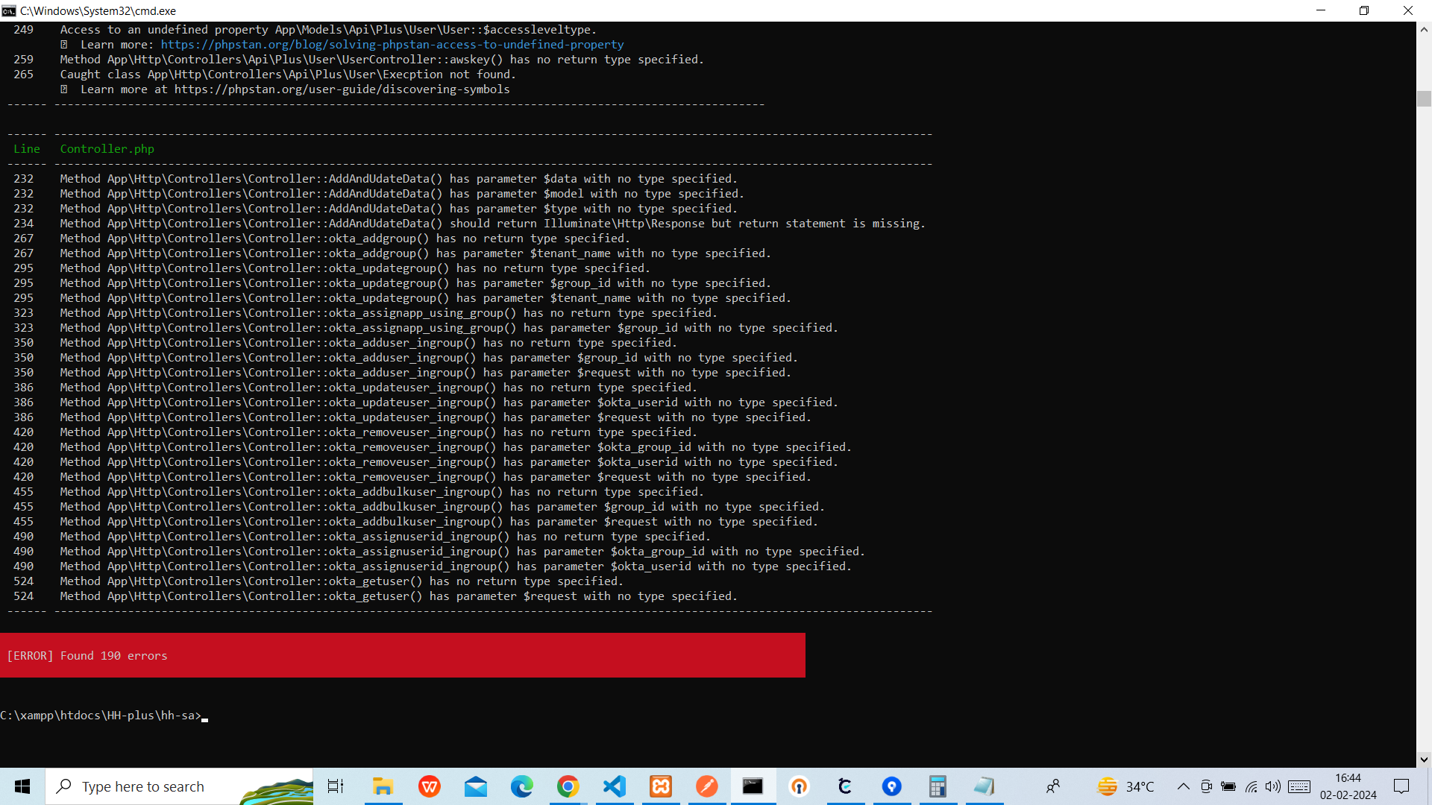Click the scroll up arrow of console
Image resolution: width=1432 pixels, height=805 pixels.
(x=1424, y=30)
